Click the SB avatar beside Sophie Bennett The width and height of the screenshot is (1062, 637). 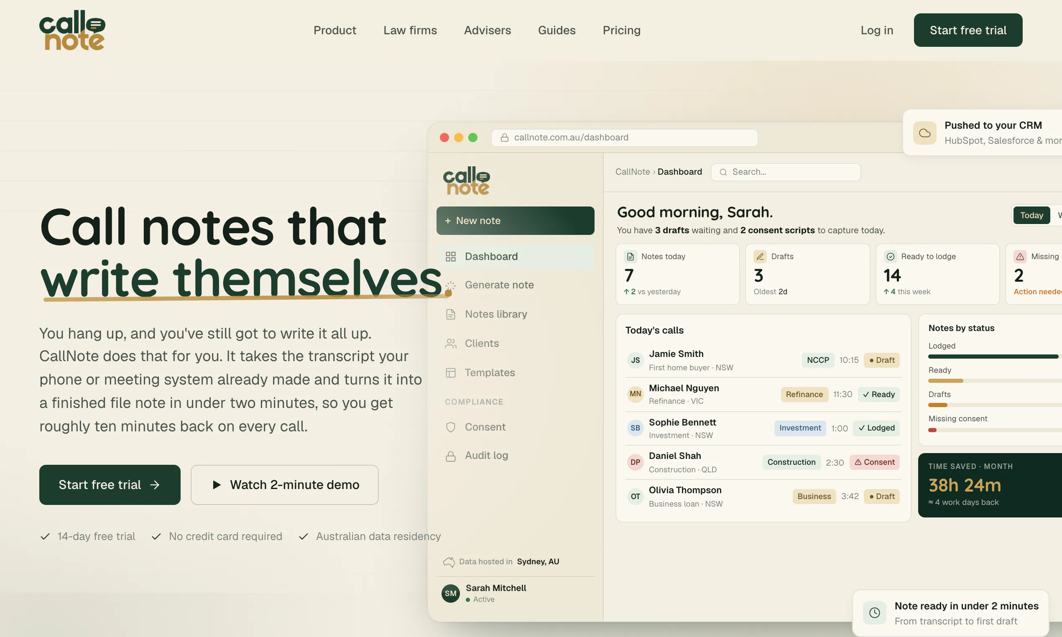pyautogui.click(x=635, y=428)
